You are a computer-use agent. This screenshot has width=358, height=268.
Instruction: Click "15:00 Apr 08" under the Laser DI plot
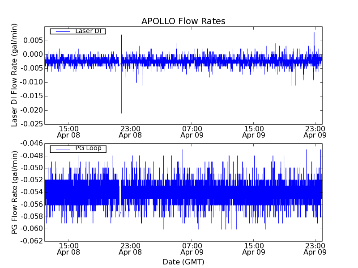click(x=68, y=132)
